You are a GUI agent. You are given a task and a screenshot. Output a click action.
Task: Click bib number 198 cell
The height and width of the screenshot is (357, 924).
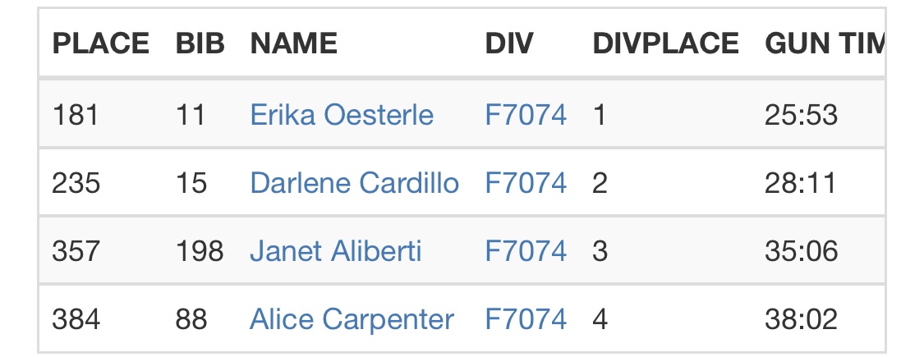pyautogui.click(x=200, y=250)
